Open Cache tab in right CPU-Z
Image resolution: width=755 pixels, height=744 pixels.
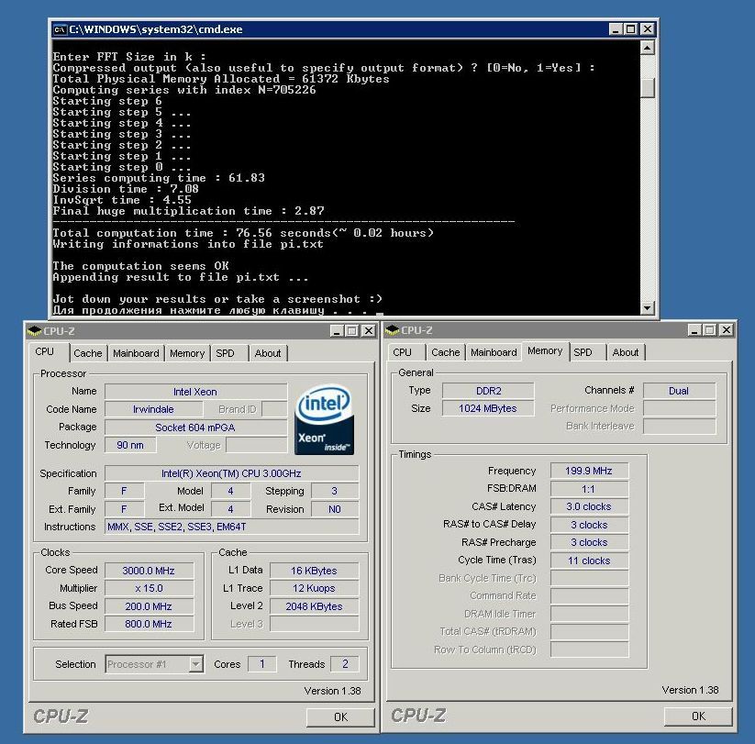coord(446,352)
